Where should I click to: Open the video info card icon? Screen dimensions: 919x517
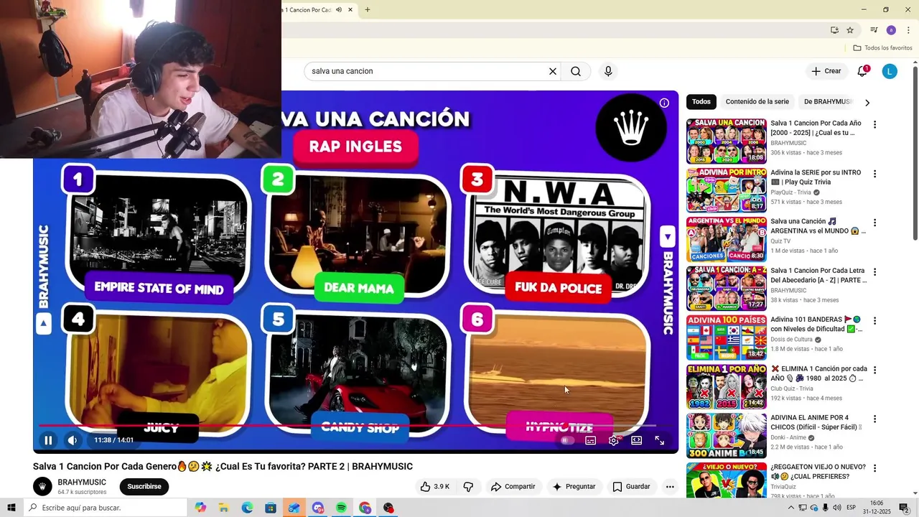click(x=664, y=103)
